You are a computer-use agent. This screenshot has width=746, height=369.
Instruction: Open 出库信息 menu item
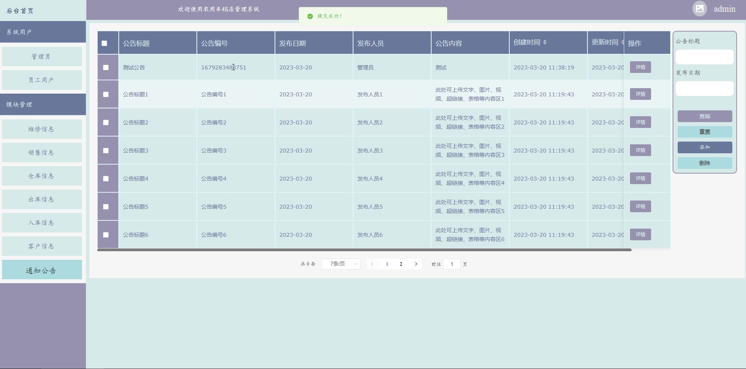[x=42, y=199]
